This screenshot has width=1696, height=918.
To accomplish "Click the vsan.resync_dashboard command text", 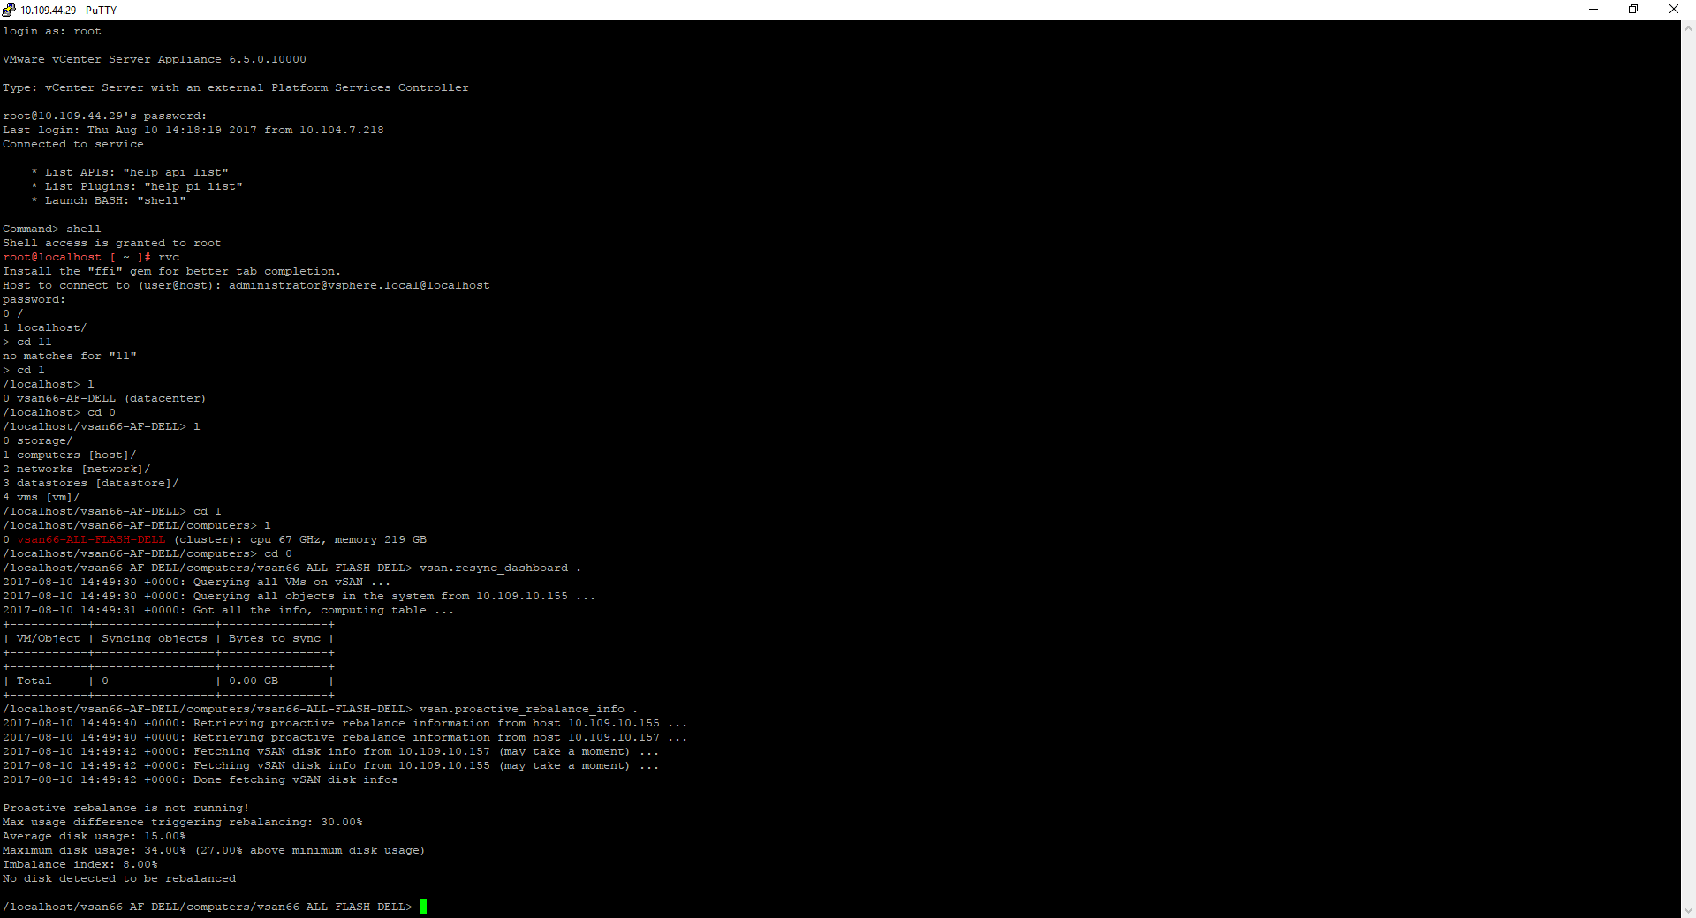I will point(493,568).
